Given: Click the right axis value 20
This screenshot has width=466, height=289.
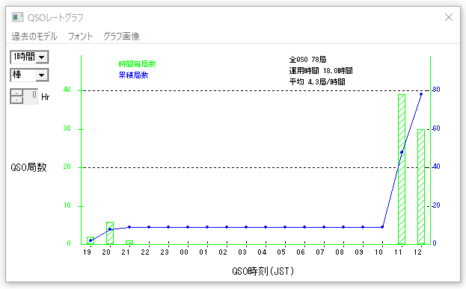Looking at the screenshot, I should pyautogui.click(x=436, y=205).
